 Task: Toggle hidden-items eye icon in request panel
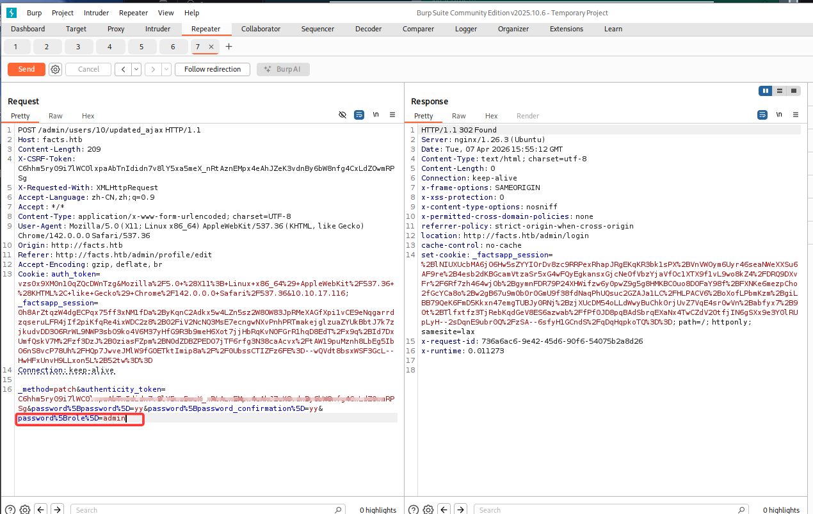tap(342, 115)
